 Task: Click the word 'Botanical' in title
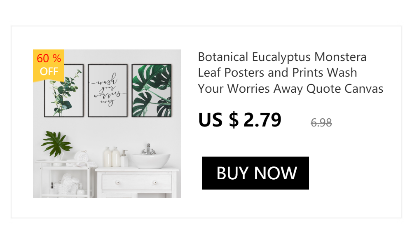point(223,57)
